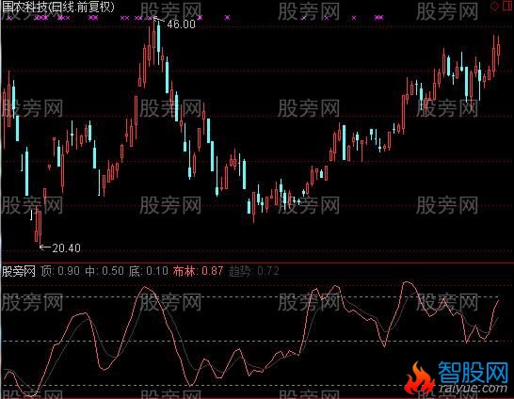Click the arrow marker pointing to 20.40 low
Viewport: 514px width, 399px height.
(x=45, y=247)
